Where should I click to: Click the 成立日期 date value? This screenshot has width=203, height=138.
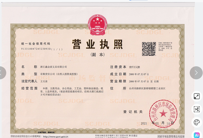point(139,74)
